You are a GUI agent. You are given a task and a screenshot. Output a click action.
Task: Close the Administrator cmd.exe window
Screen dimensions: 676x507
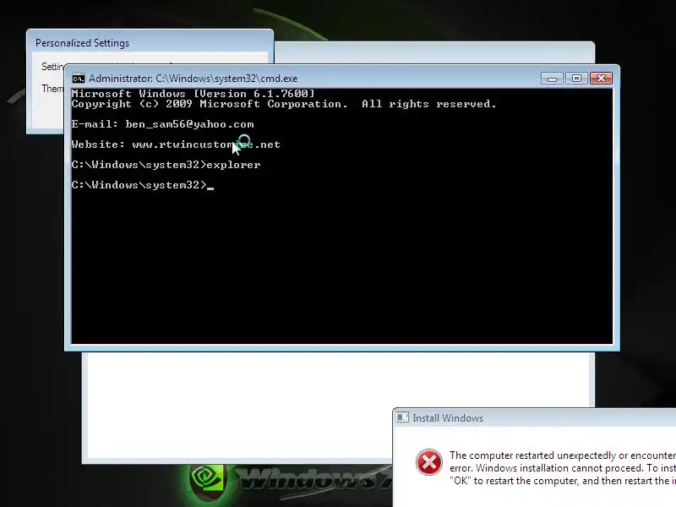coord(601,79)
